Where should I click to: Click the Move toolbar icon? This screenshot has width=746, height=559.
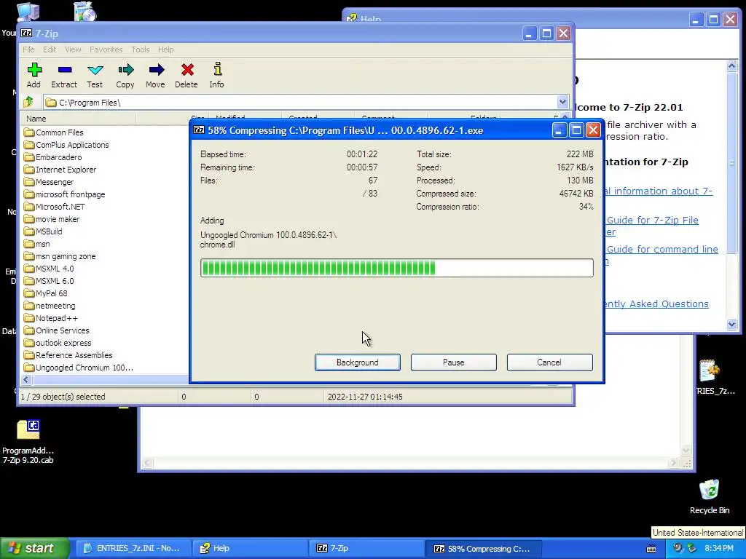tap(156, 75)
